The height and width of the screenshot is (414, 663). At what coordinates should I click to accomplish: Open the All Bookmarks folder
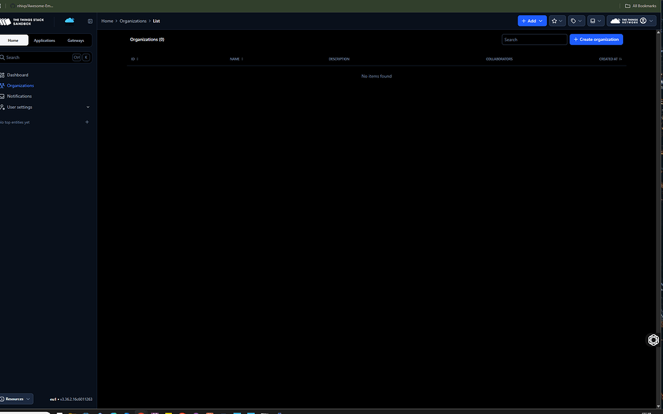[640, 6]
